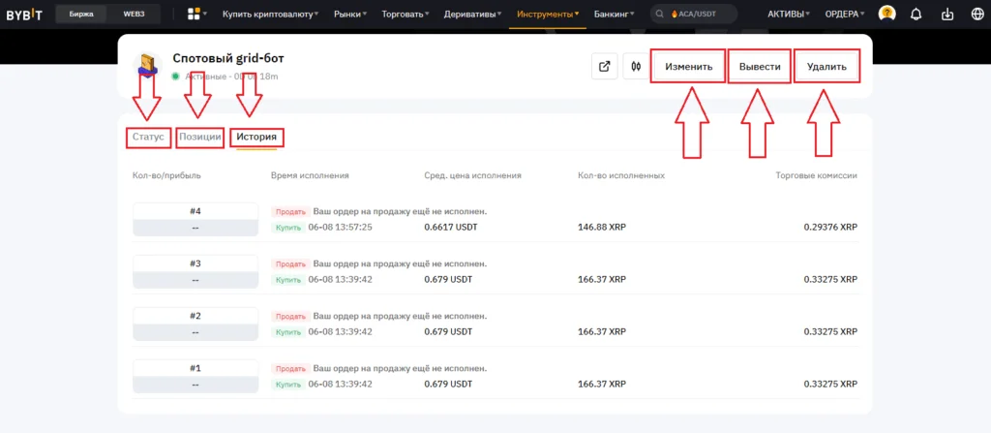Viewport: 991px width, 433px height.
Task: Switch to the Статус tab
Action: pos(148,137)
